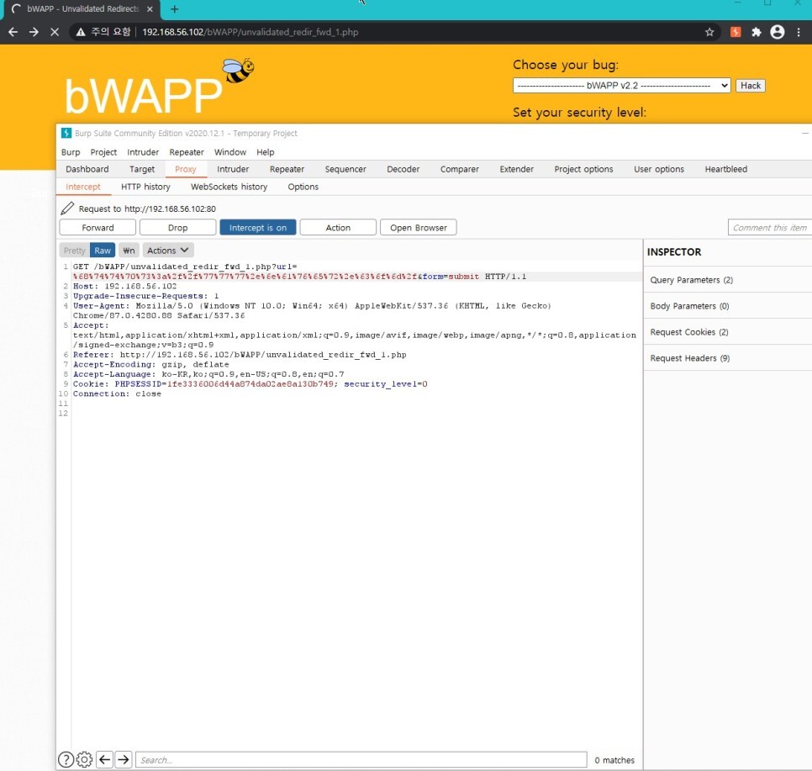Switch to Intruder tab
The image size is (812, 771).
click(x=233, y=169)
